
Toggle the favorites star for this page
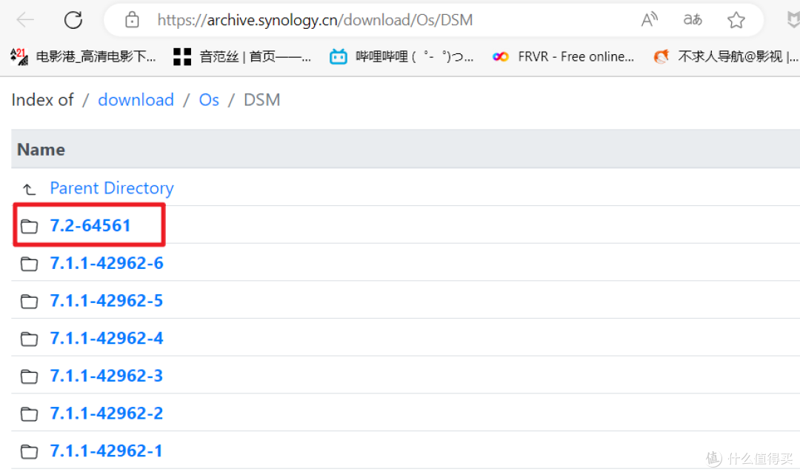point(736,20)
